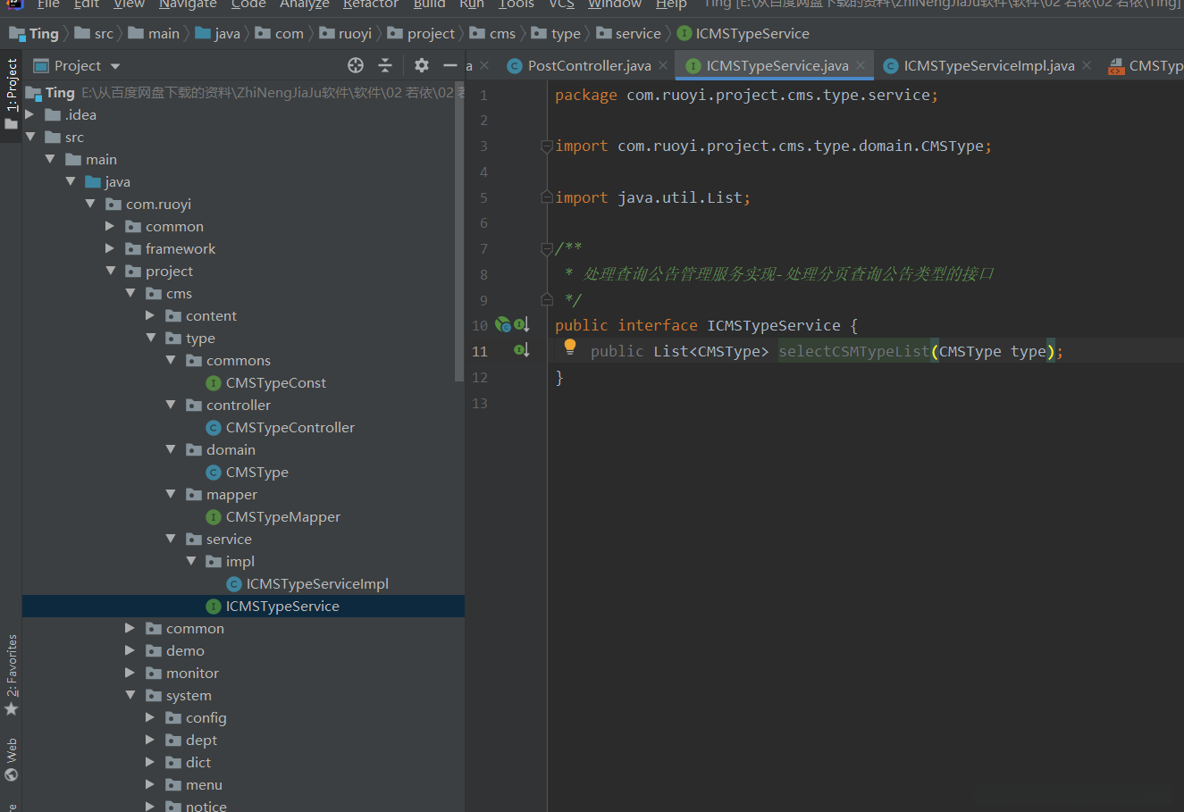Open the Project view dropdown

click(115, 66)
